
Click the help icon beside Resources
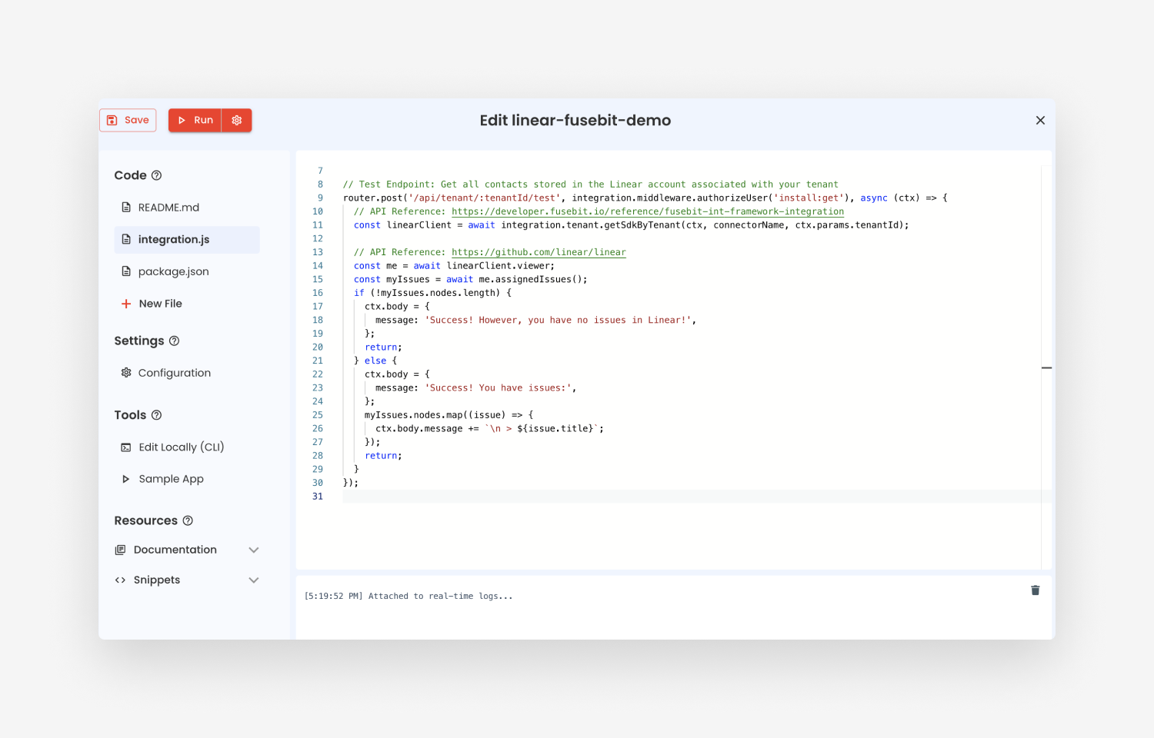pos(188,520)
